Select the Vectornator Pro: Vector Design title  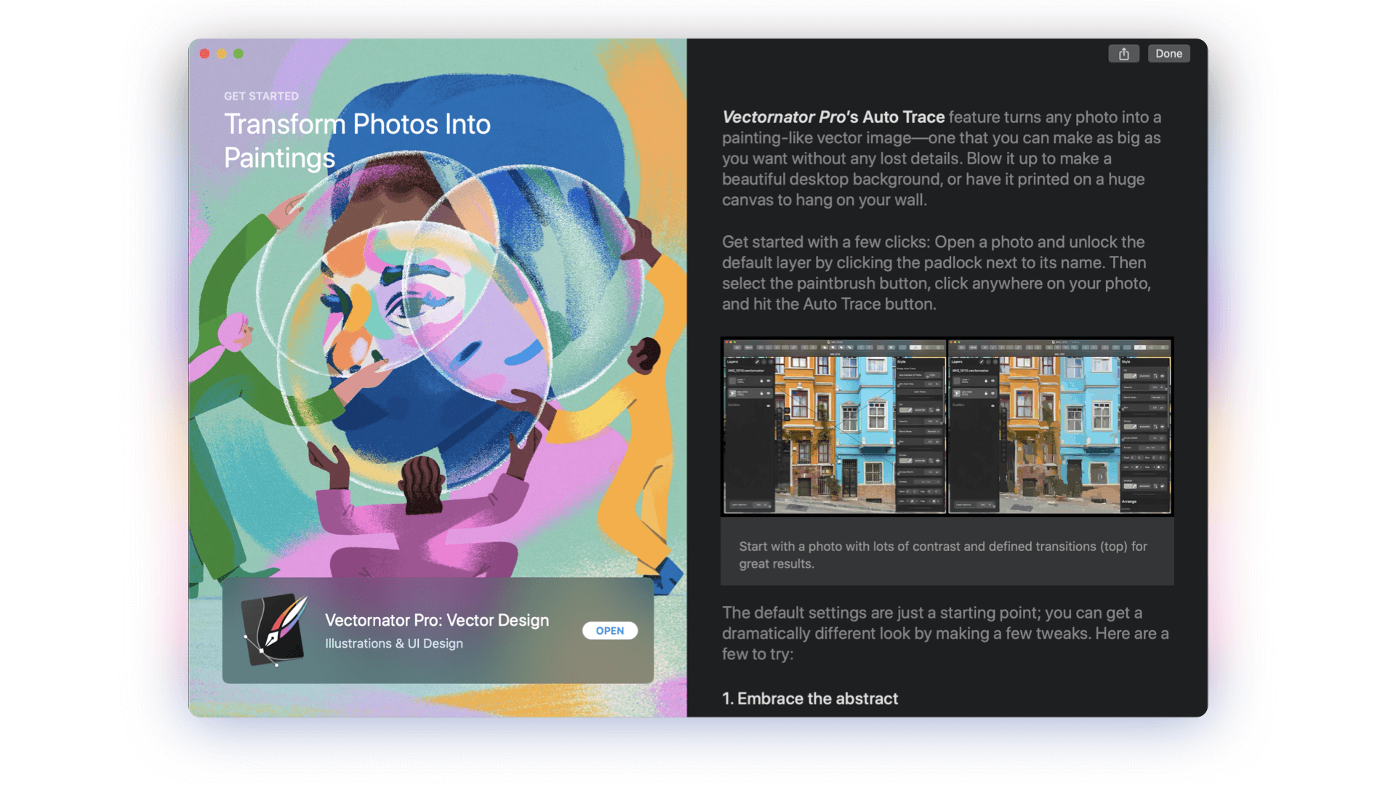(437, 620)
